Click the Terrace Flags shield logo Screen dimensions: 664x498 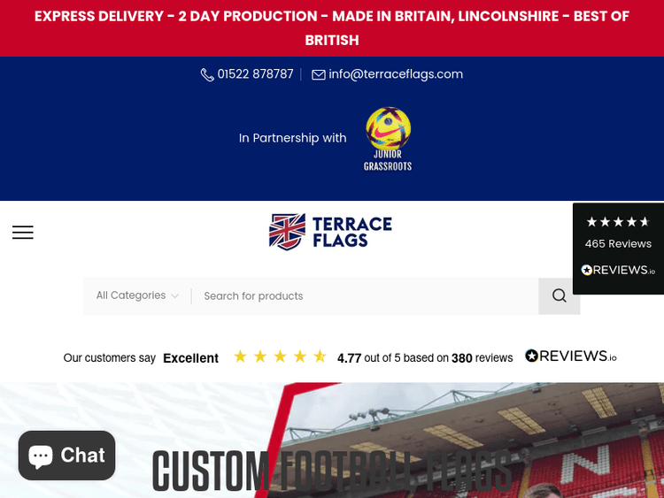tap(287, 232)
